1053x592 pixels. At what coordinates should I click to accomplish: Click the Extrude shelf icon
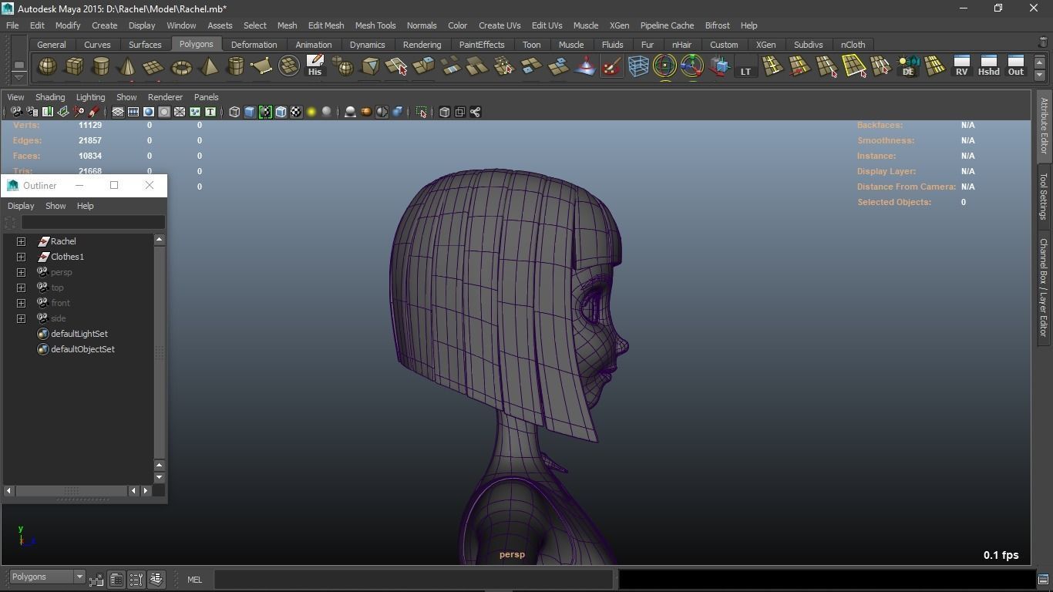[x=423, y=66]
